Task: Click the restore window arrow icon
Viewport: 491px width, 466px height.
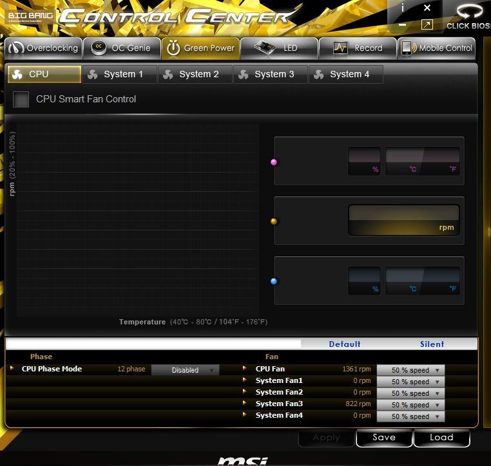Action: [x=427, y=24]
